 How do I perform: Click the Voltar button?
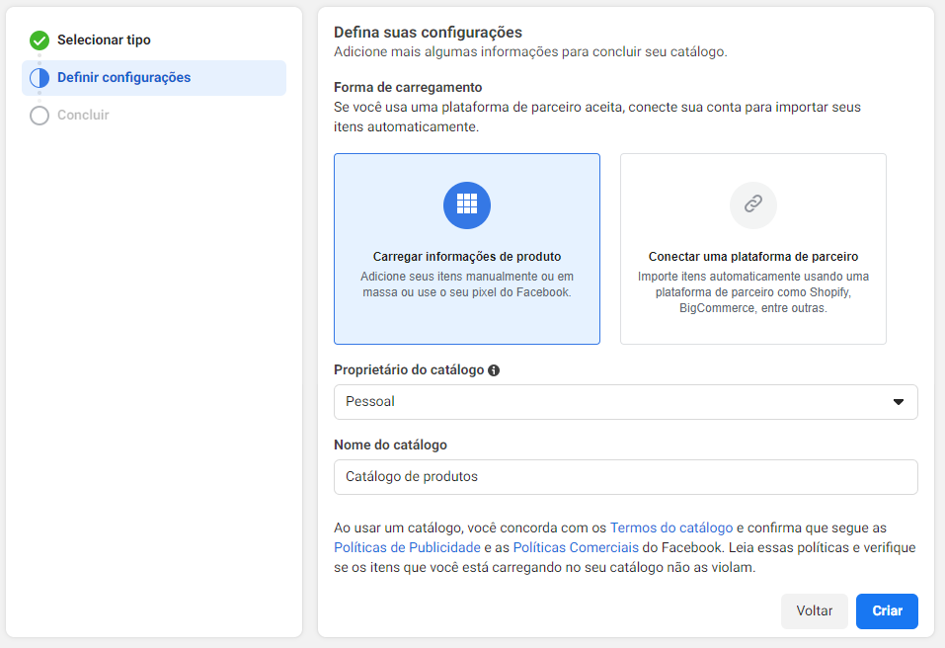[815, 610]
